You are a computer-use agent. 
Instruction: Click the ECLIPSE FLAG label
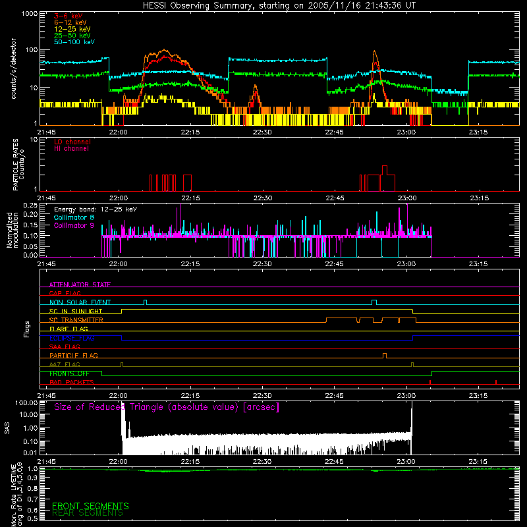(72, 338)
